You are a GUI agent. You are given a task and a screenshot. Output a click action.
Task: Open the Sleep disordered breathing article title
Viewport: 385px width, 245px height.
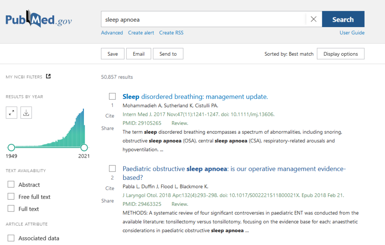coord(195,97)
